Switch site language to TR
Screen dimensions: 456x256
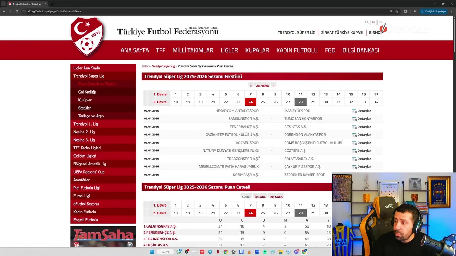[x=373, y=22]
